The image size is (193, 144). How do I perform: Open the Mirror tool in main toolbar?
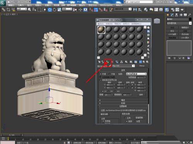[135, 10]
